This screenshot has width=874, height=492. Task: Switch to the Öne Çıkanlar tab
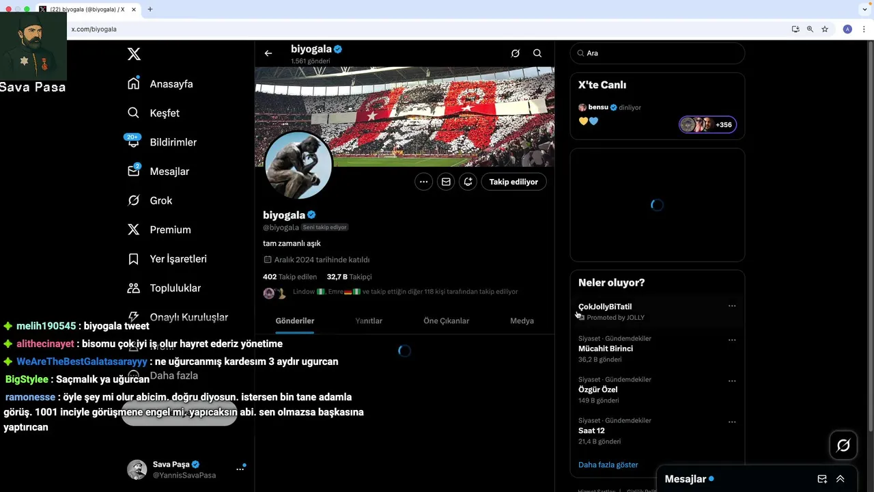click(446, 320)
